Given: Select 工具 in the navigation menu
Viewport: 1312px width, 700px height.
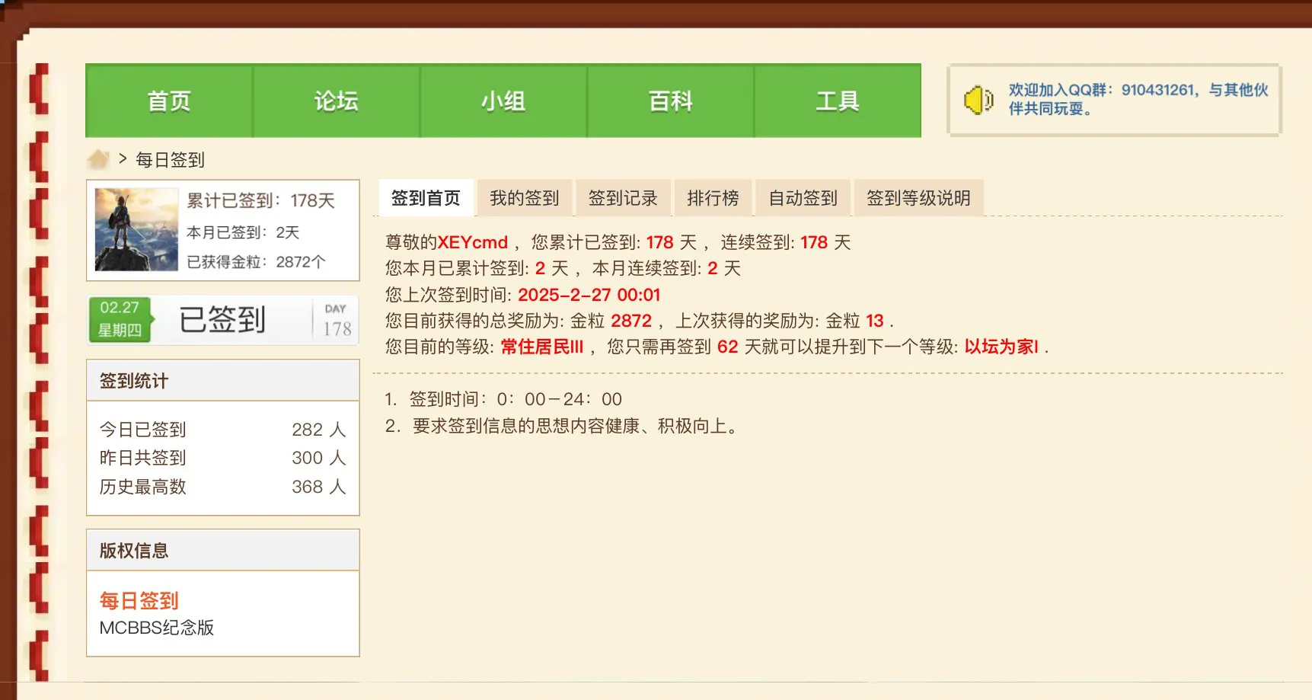Looking at the screenshot, I should coord(838,100).
